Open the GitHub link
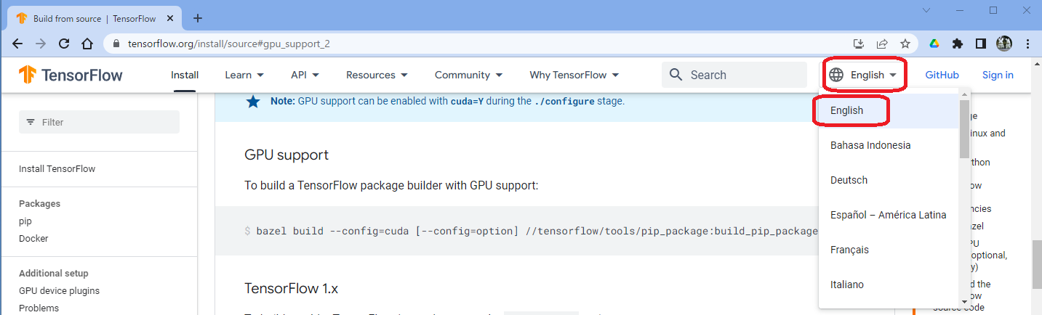 pyautogui.click(x=942, y=75)
